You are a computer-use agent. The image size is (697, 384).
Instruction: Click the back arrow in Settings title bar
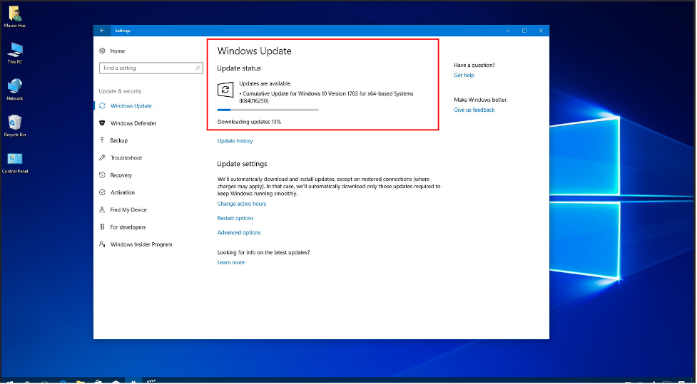coord(102,31)
